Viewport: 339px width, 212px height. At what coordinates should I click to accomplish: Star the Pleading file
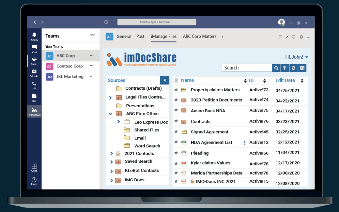[176, 153]
